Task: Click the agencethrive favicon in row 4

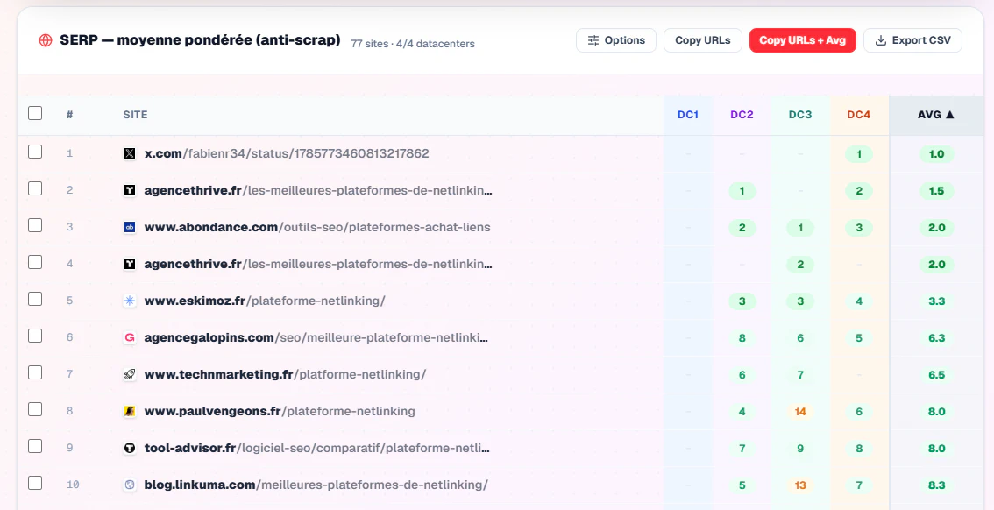Action: click(x=130, y=264)
